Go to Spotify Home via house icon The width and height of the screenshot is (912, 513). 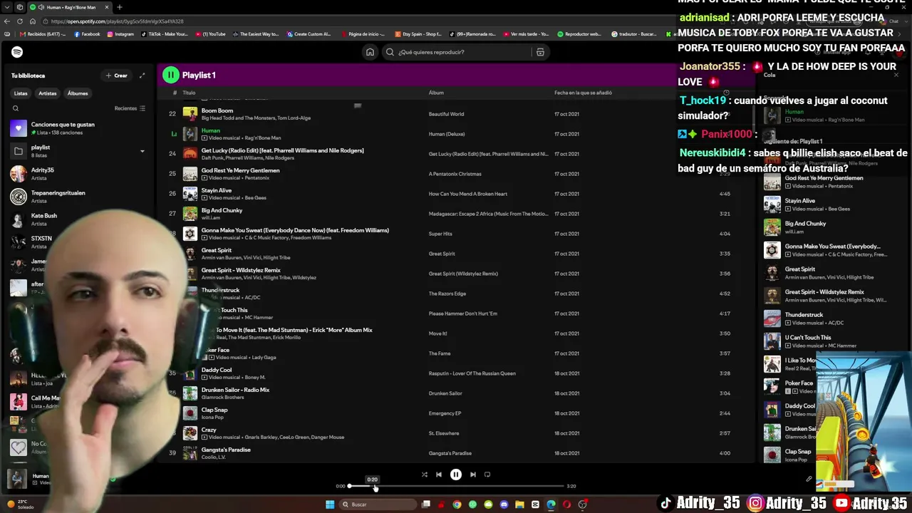pyautogui.click(x=370, y=52)
